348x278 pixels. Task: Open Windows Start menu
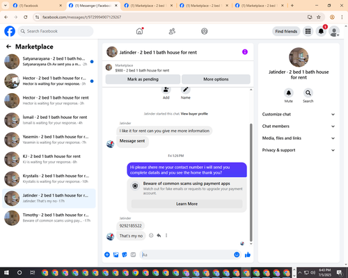point(6,272)
